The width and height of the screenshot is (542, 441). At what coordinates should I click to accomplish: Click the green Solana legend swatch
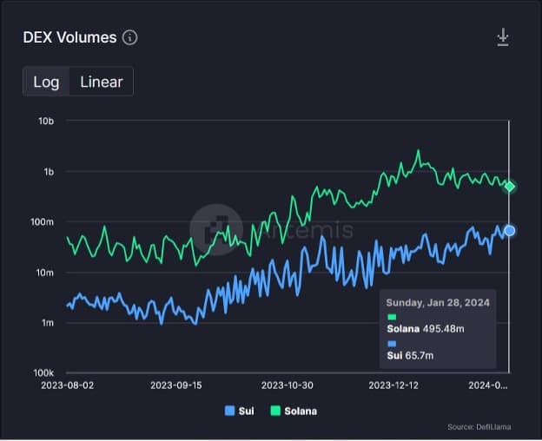275,411
